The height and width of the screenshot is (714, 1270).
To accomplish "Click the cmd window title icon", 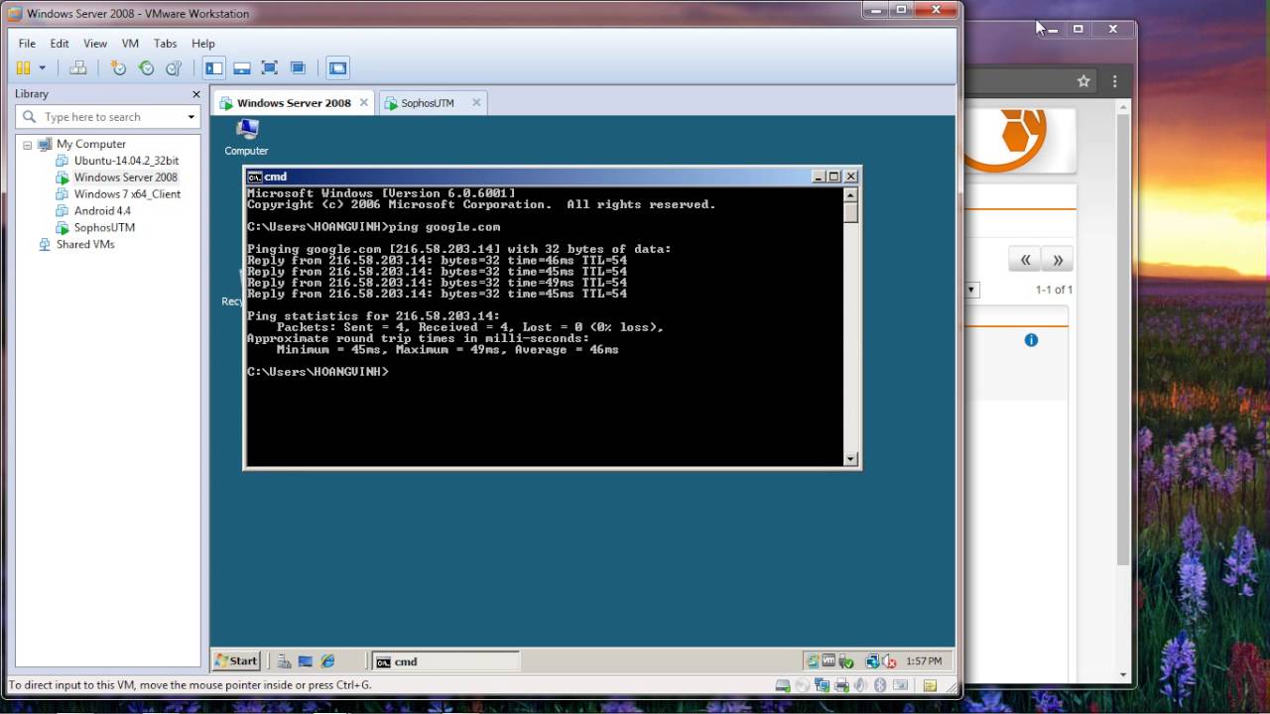I will [255, 177].
